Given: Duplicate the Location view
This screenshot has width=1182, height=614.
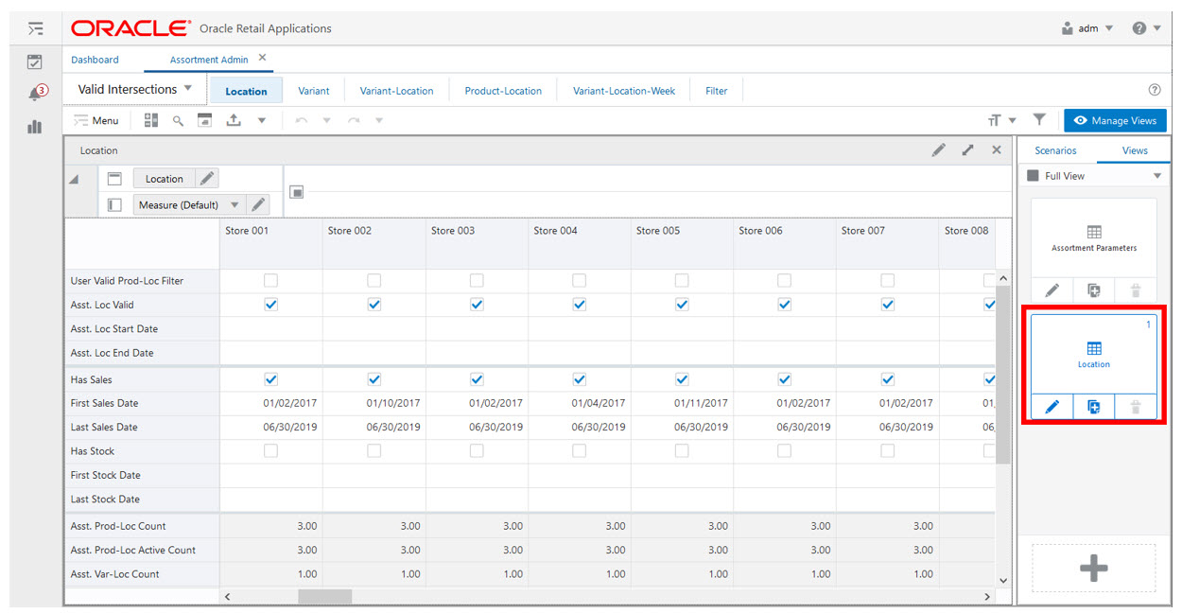Looking at the screenshot, I should coord(1093,407).
